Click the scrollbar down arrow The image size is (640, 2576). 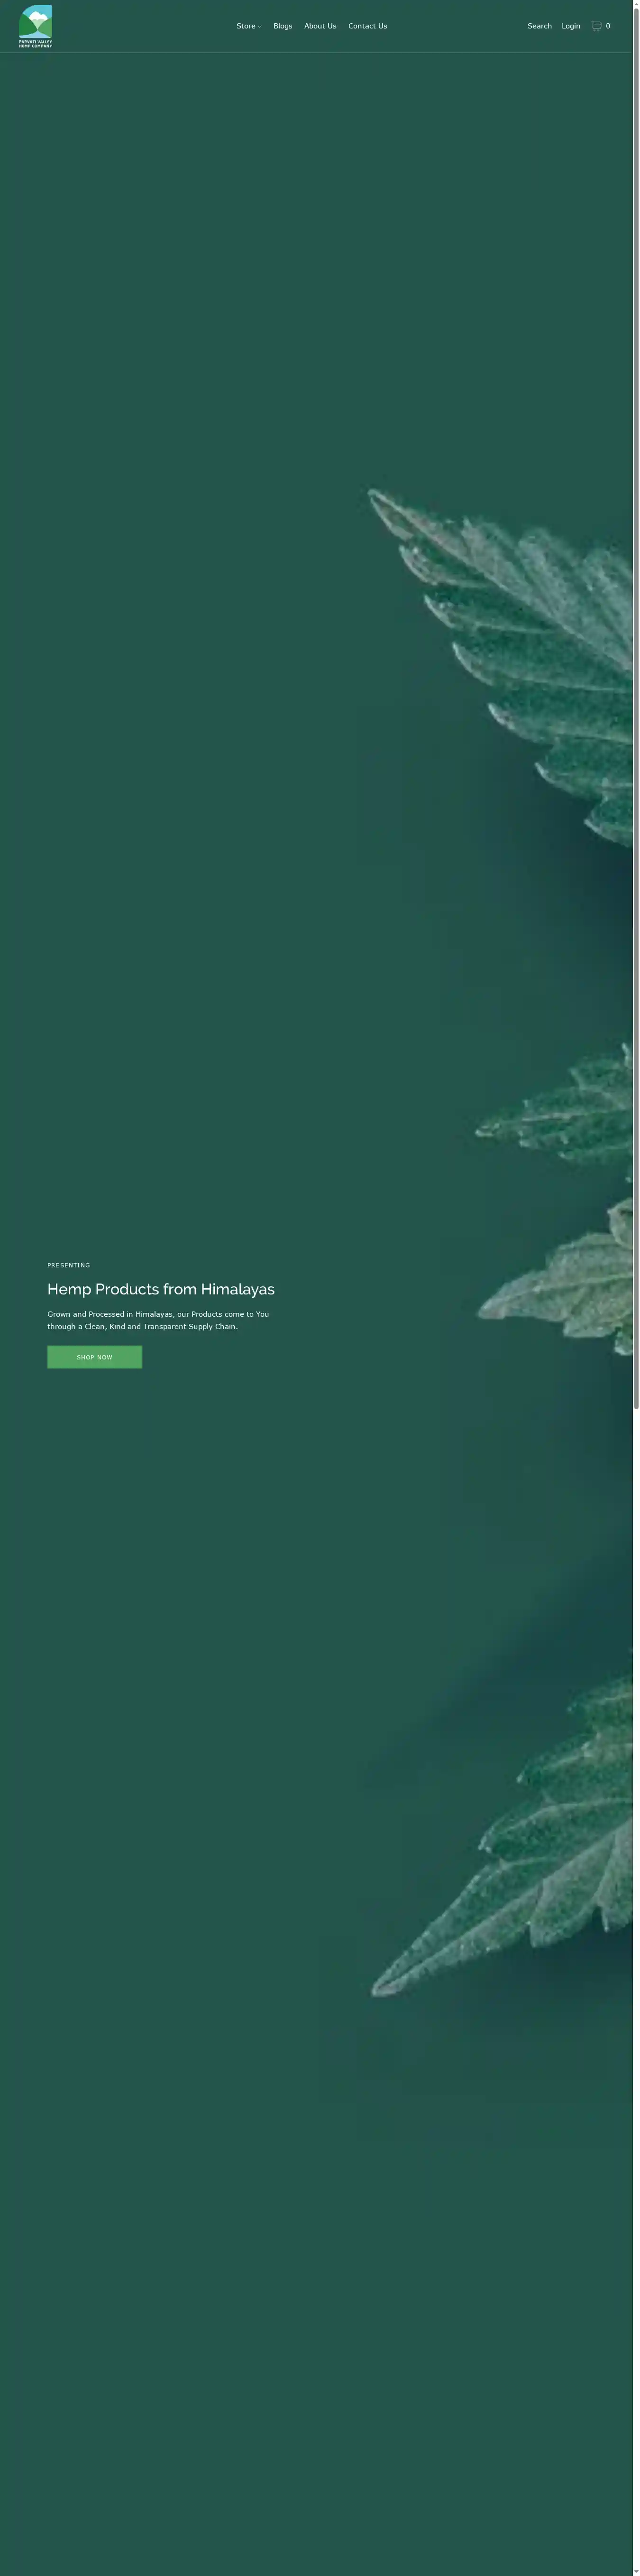[x=636, y=2570]
